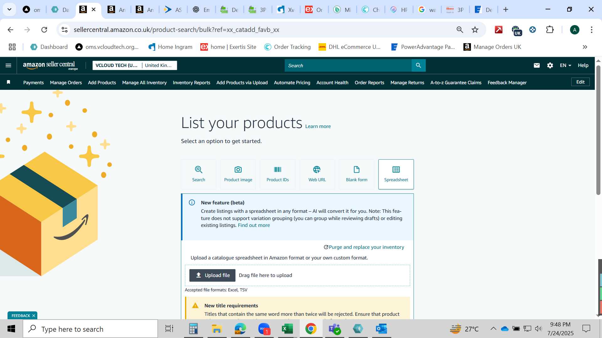This screenshot has width=602, height=338.
Task: Open the Seller Central hamburger menu
Action: click(x=8, y=65)
